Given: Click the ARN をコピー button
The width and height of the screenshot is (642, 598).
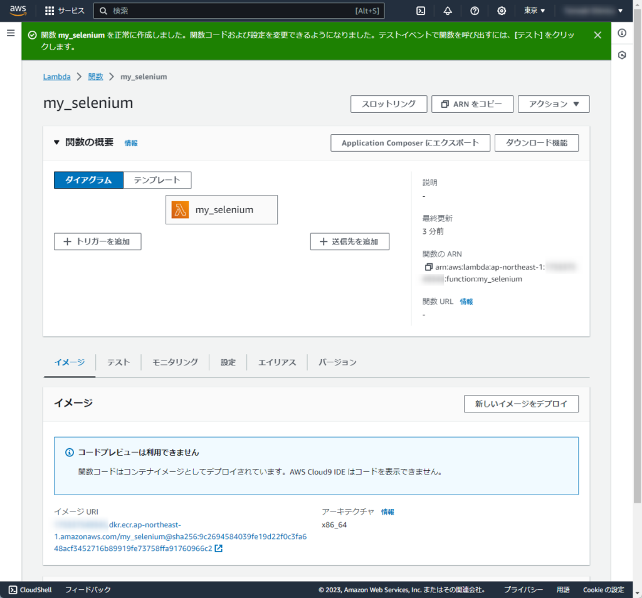Looking at the screenshot, I should click(x=472, y=104).
